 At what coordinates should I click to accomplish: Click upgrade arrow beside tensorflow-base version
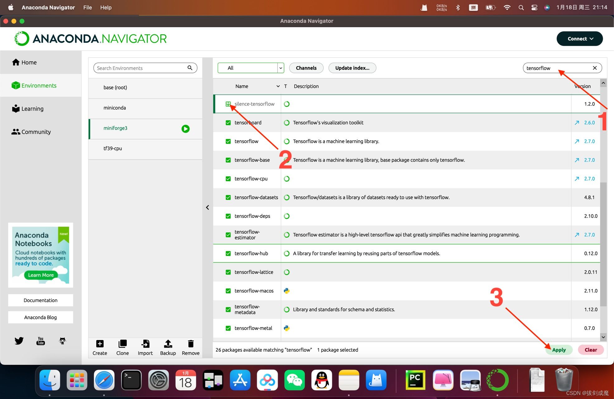tap(577, 160)
